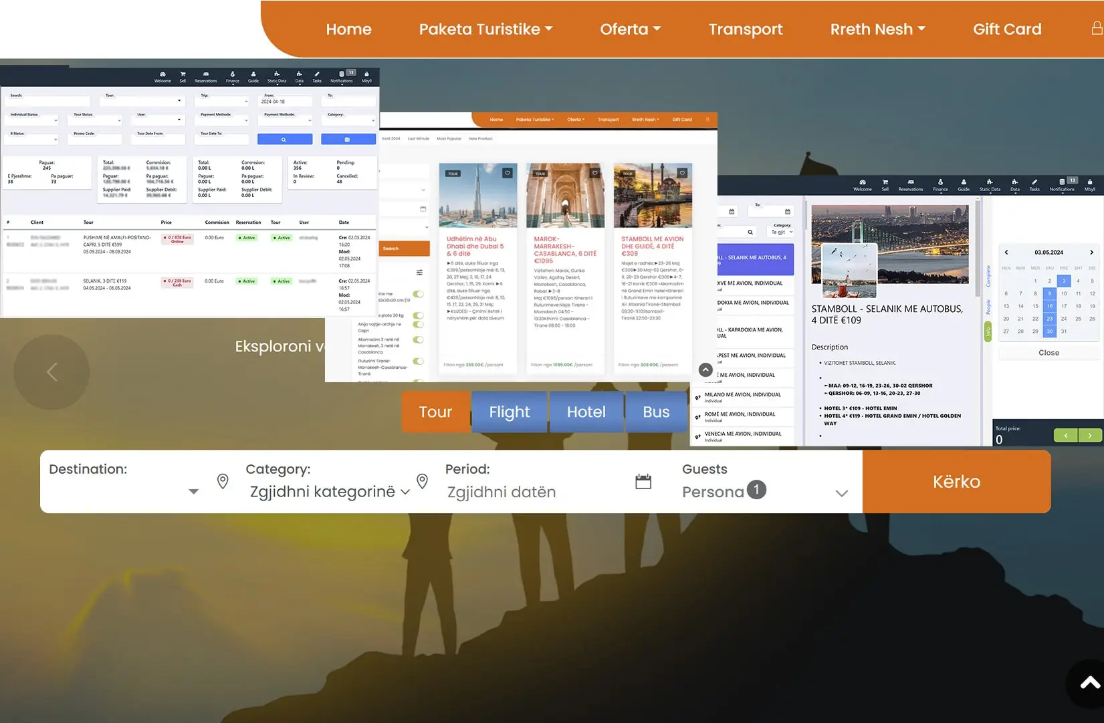Favorite the Marok-Marrakesh-Casablanca tour heart icon

click(x=595, y=173)
